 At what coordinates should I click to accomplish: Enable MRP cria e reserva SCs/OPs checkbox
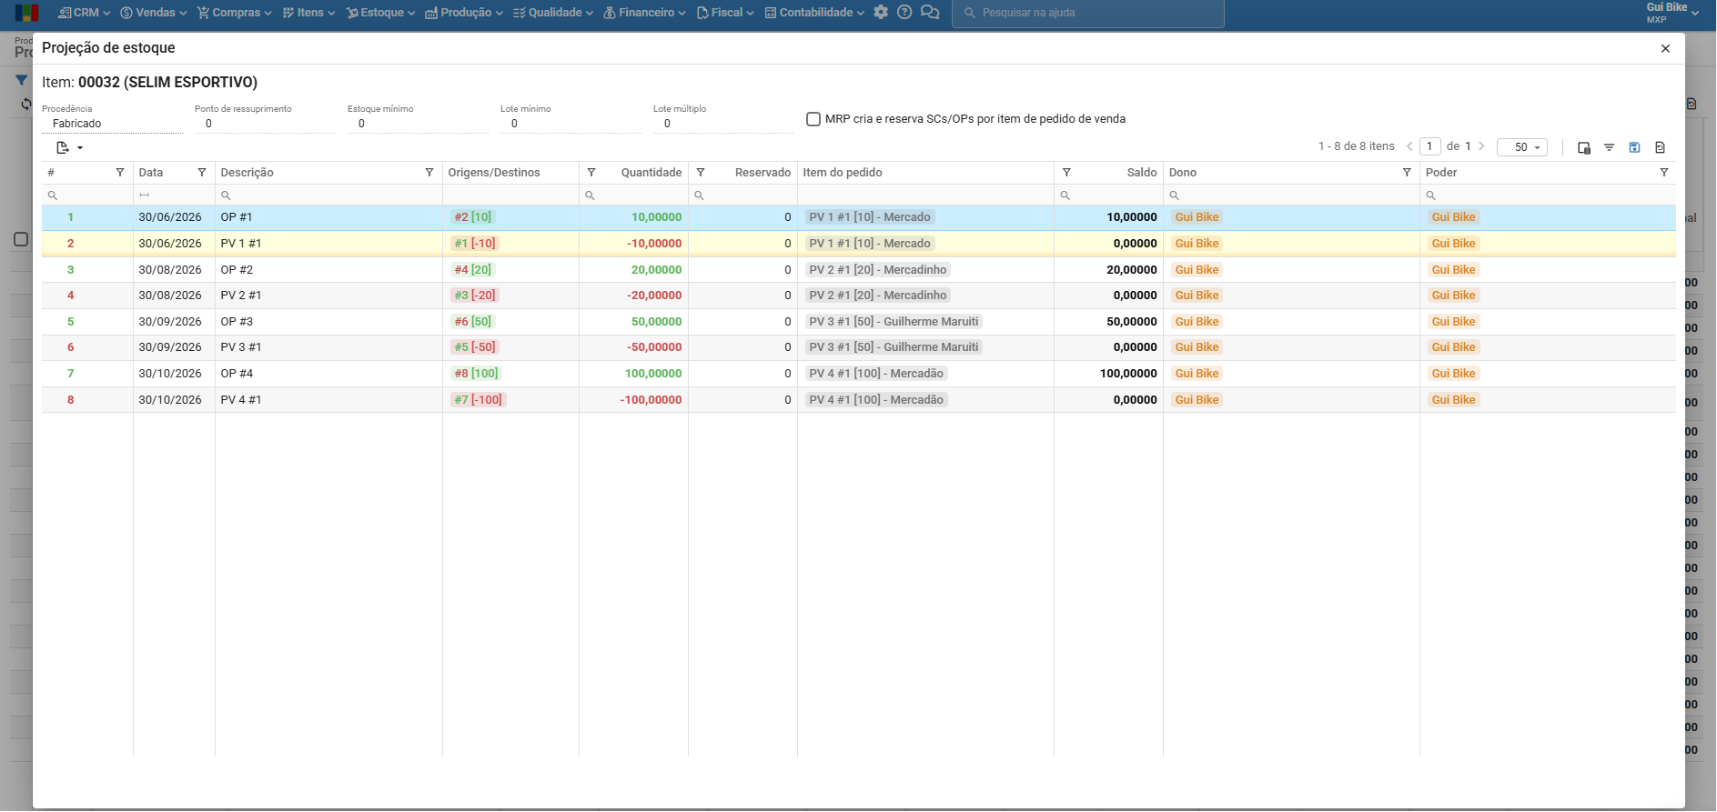813,119
